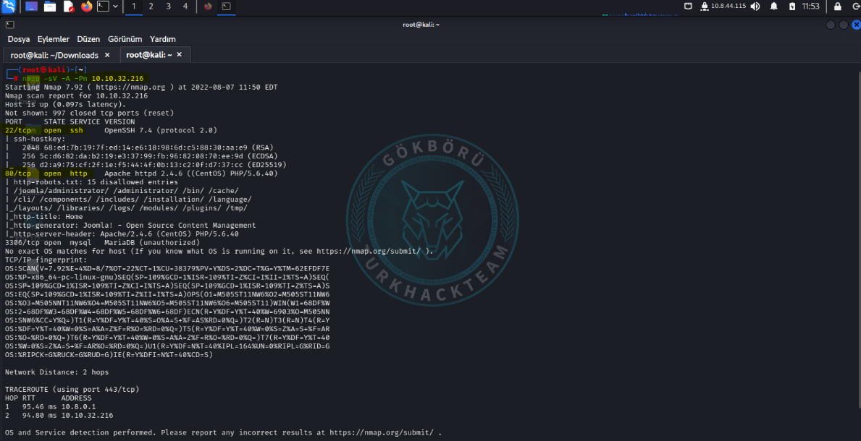Viewport: 861px width, 441px height.
Task: Close the root@kali: ~ tab
Action: [x=179, y=55]
